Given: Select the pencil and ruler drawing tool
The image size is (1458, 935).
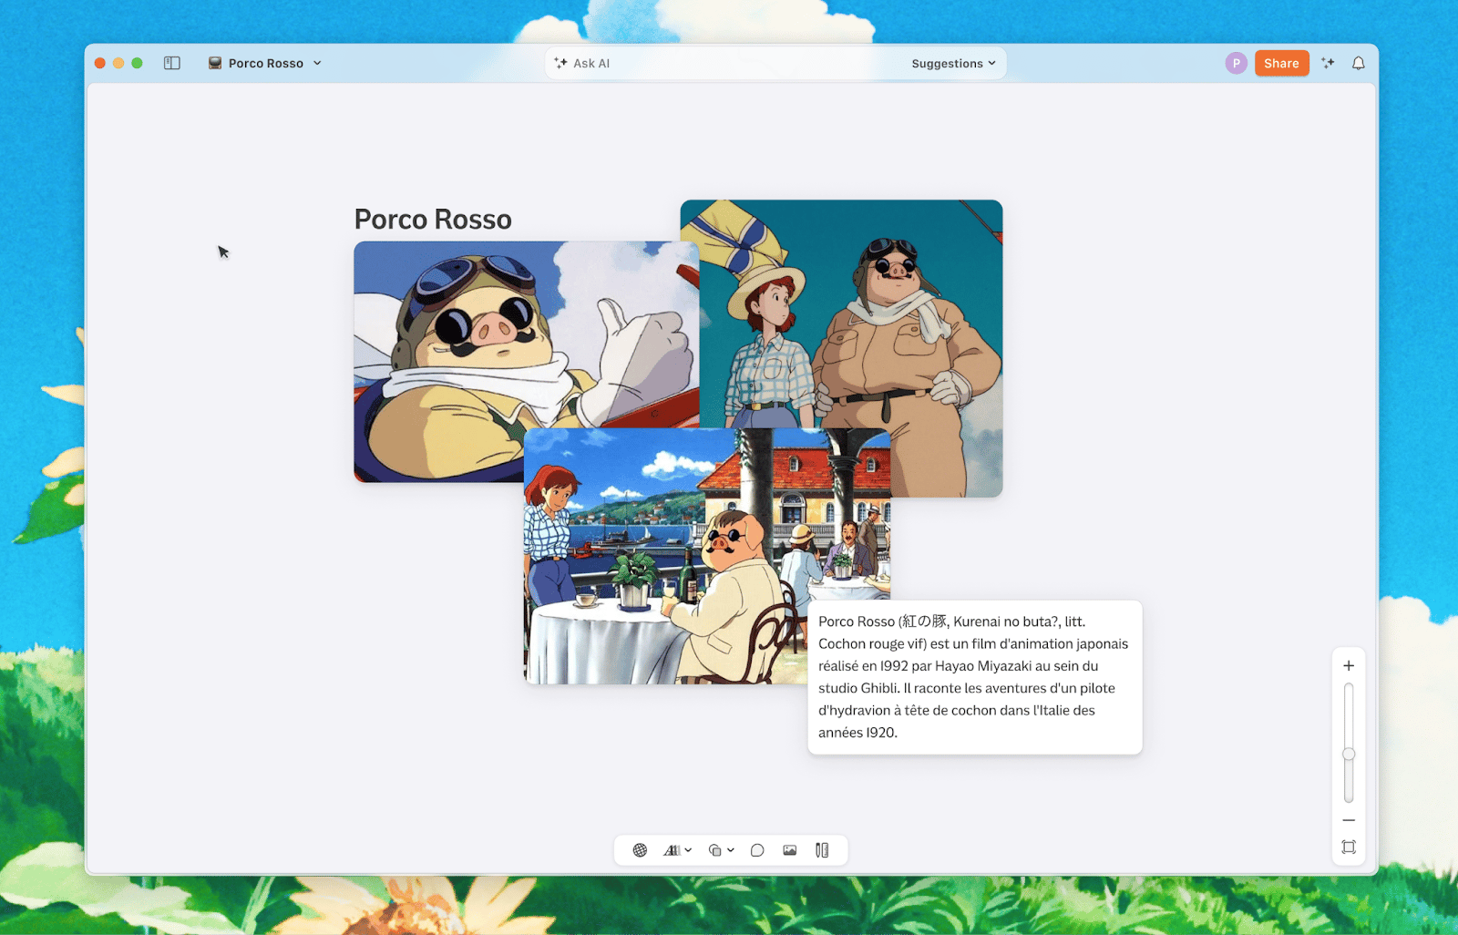Looking at the screenshot, I should 822,850.
